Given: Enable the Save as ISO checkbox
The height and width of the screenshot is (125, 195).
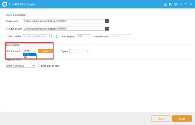Looking at the screenshot, I should coord(7,29).
